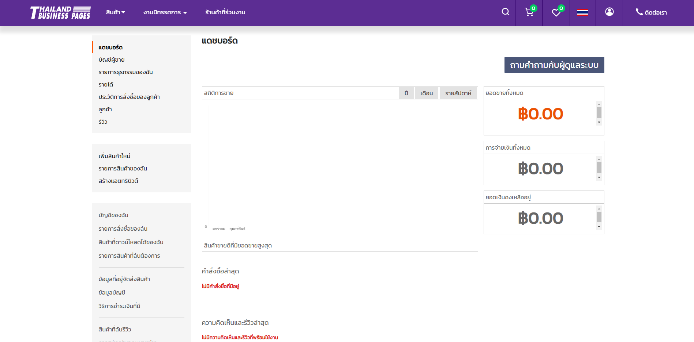694x342 pixels.
Task: Open the search magnifier icon
Action: coord(505,12)
